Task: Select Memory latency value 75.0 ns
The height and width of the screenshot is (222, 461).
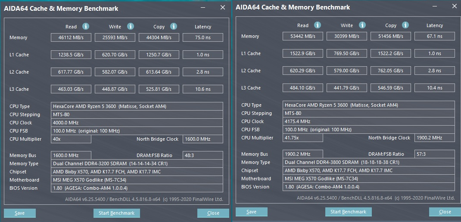Action: pyautogui.click(x=203, y=37)
